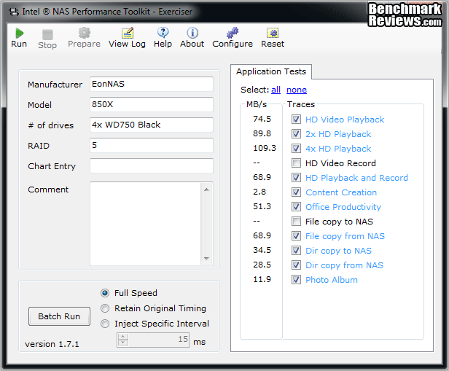Screen dimensions: 449x371
Task: Select Inject Specific Interval option
Action: click(x=105, y=324)
